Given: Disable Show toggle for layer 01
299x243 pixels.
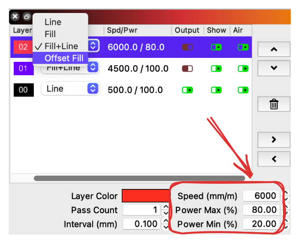Looking at the screenshot, I should [x=216, y=68].
